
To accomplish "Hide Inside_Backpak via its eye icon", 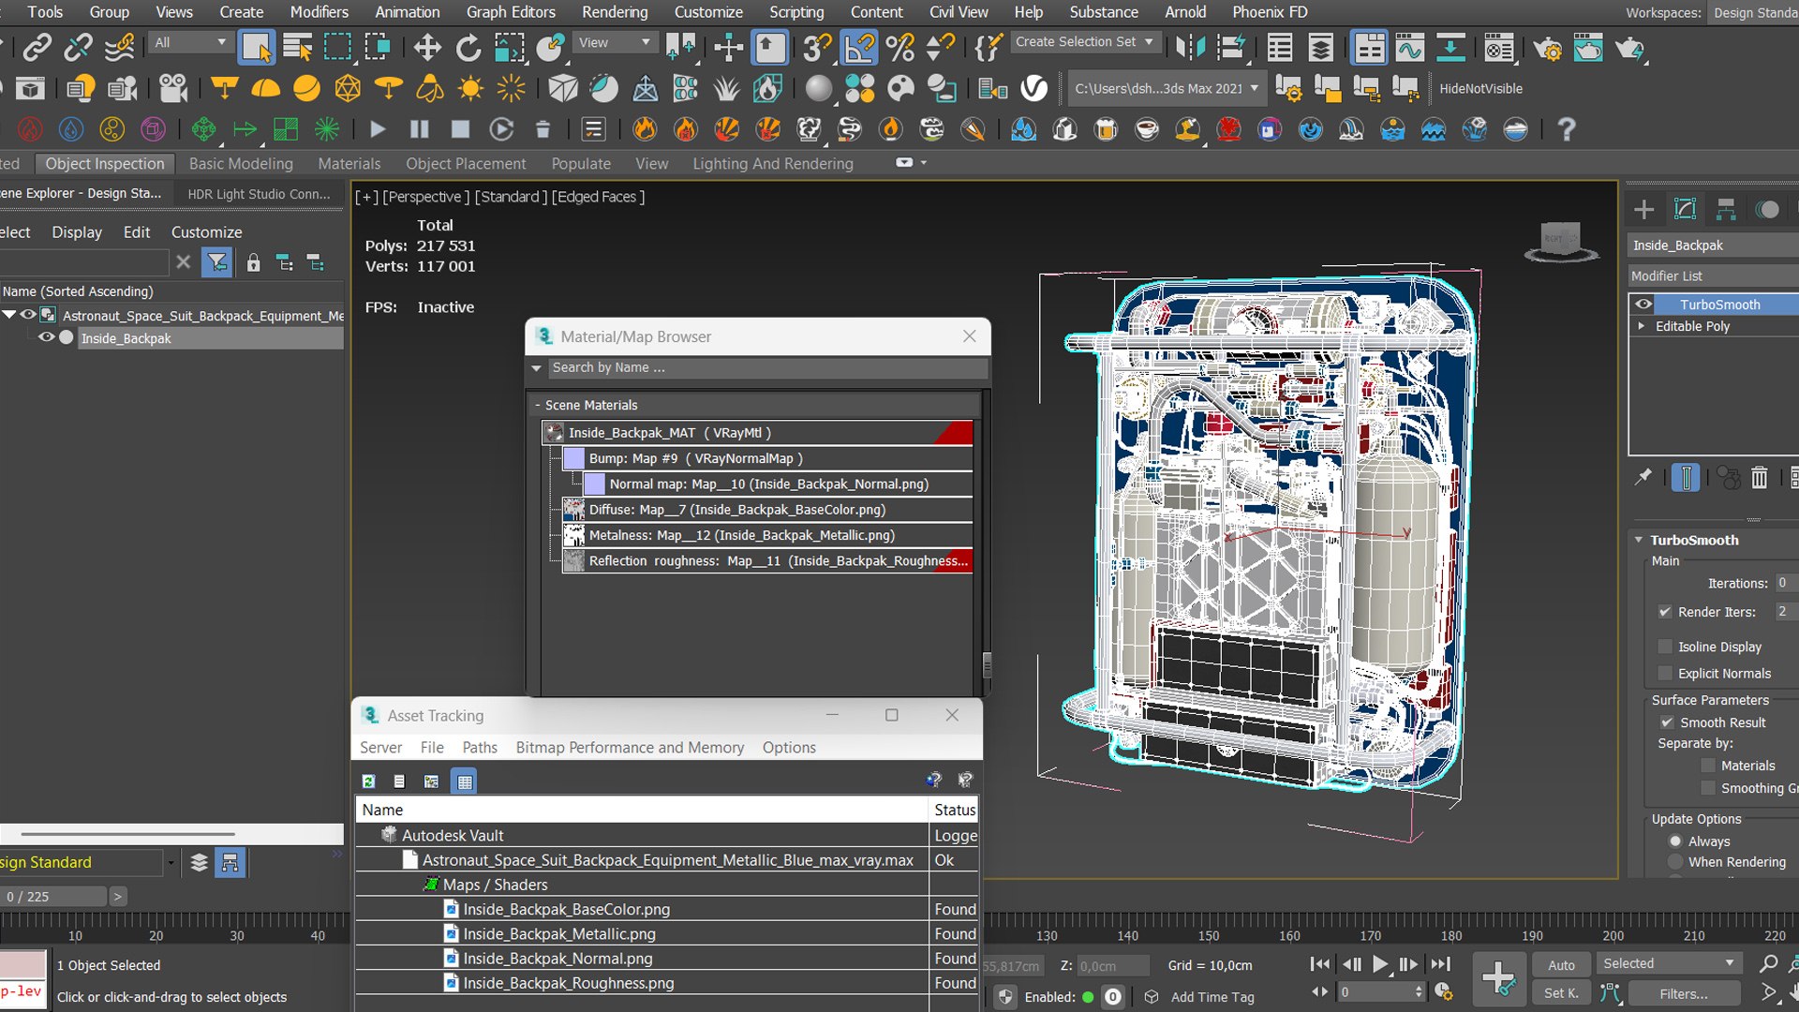I will (x=46, y=337).
